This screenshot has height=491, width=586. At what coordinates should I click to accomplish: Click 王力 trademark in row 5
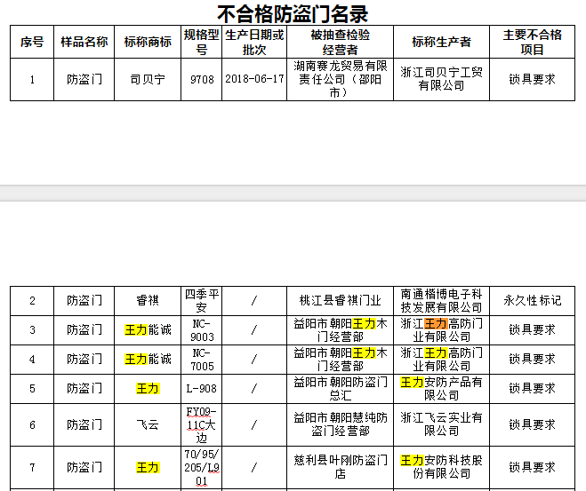click(148, 389)
